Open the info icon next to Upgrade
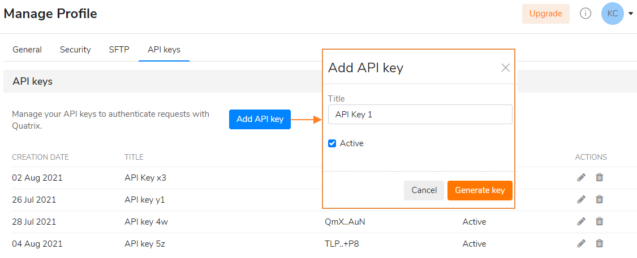This screenshot has width=637, height=258. 585,14
